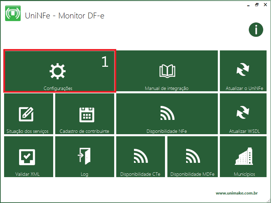Viewport: 271px width, 203px height.
Task: Open Situação dos serviços tile
Action: [x=29, y=113]
